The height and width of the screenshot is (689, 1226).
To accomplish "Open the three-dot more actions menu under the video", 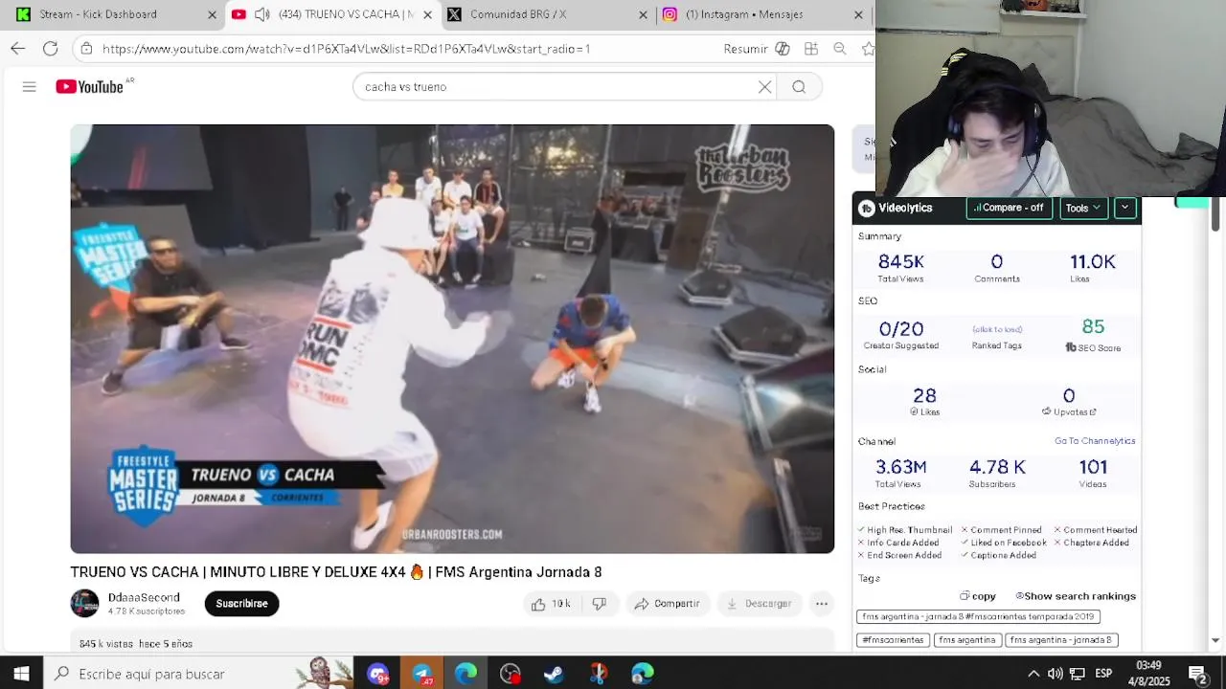I will tap(822, 604).
